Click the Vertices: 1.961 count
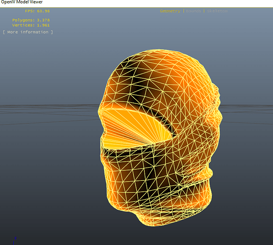This screenshot has width=273, height=245. (31, 25)
